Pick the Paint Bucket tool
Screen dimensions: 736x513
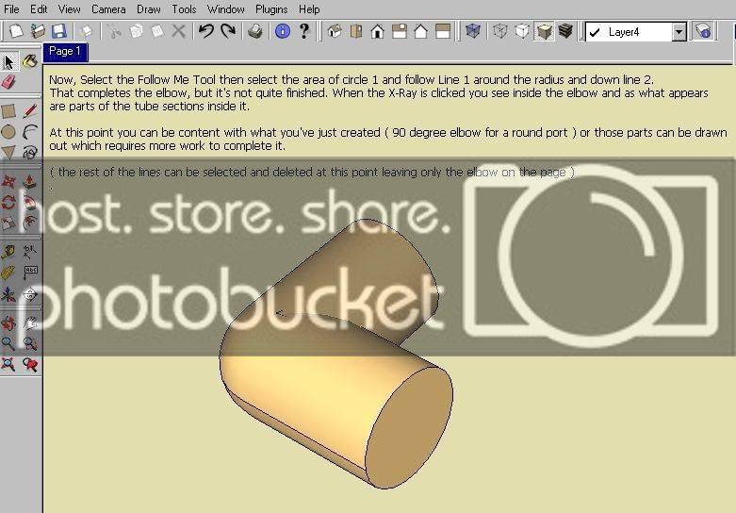tap(30, 61)
